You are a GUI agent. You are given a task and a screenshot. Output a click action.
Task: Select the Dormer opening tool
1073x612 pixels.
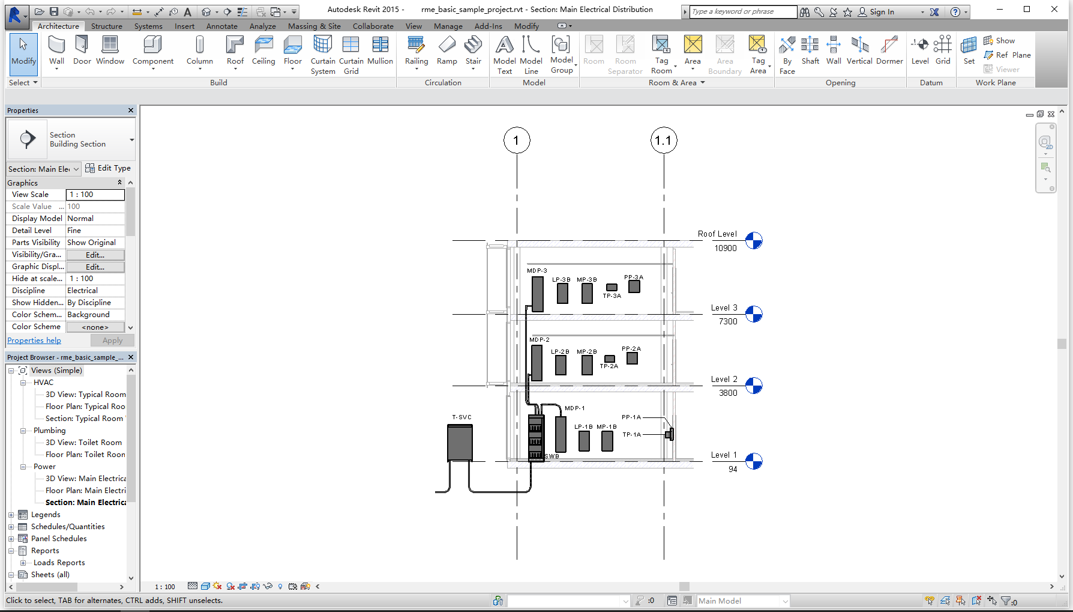pos(889,51)
